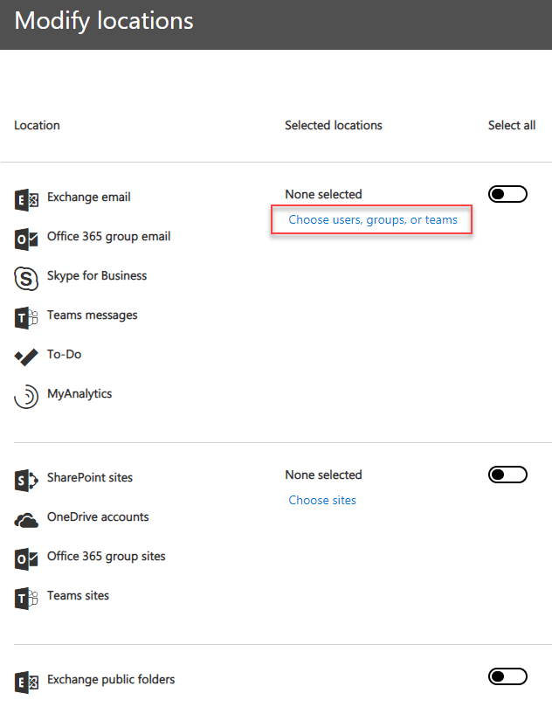Screen dimensions: 552x707
Task: Click the Selected locations column header
Action: (x=334, y=125)
